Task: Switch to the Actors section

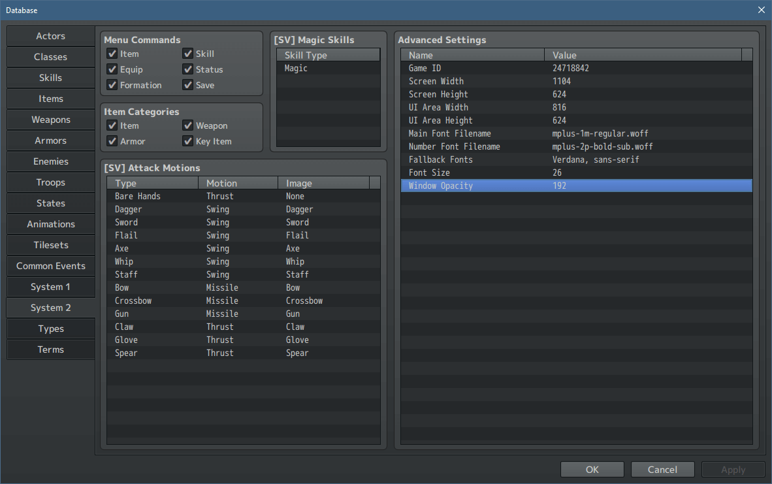Action: click(50, 36)
